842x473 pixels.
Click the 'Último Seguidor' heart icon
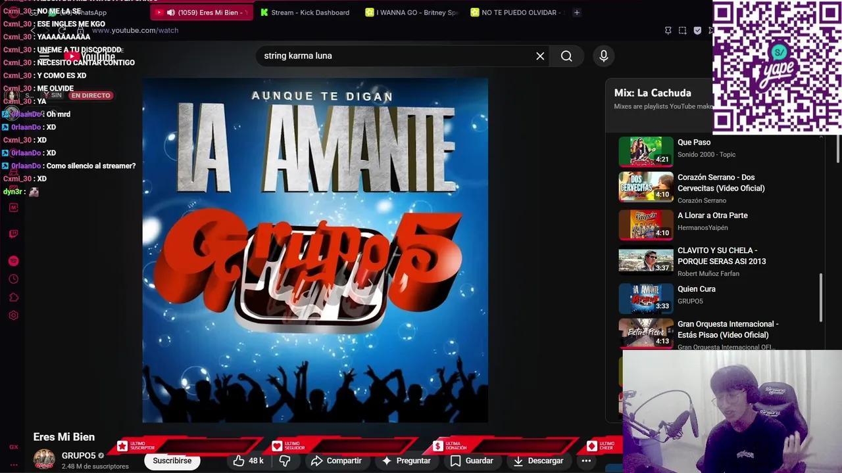(x=277, y=446)
